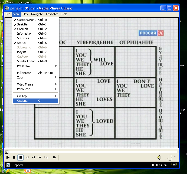Minimize the Media Player Classic window

tap(163, 8)
